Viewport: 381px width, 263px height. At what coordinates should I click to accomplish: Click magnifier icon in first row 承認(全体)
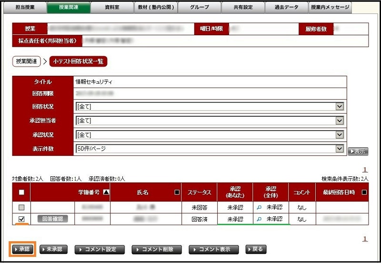coord(259,207)
